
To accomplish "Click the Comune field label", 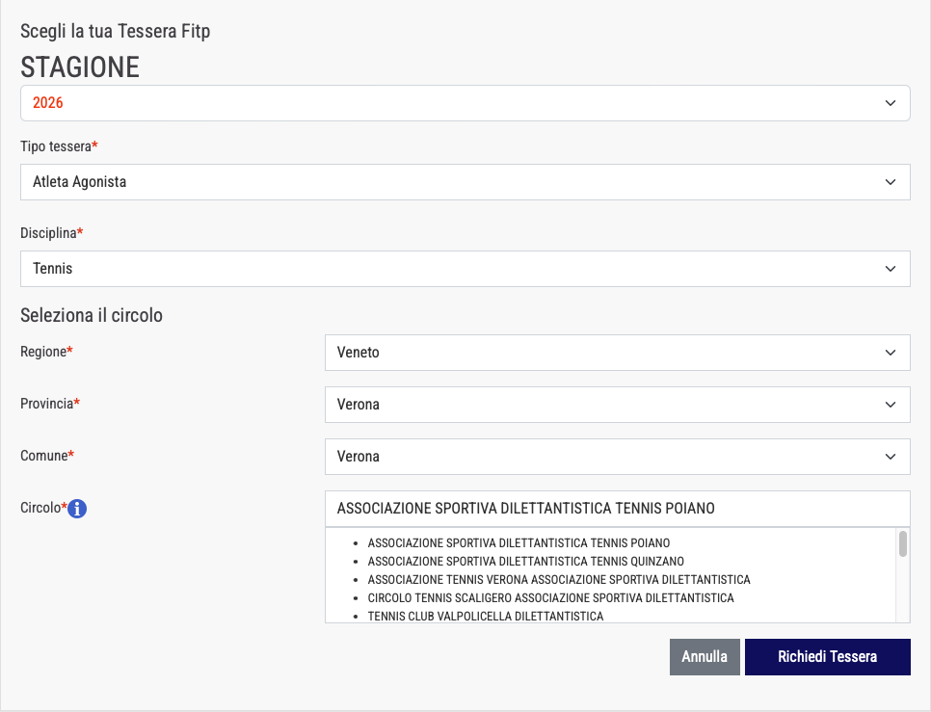I will click(x=44, y=457).
